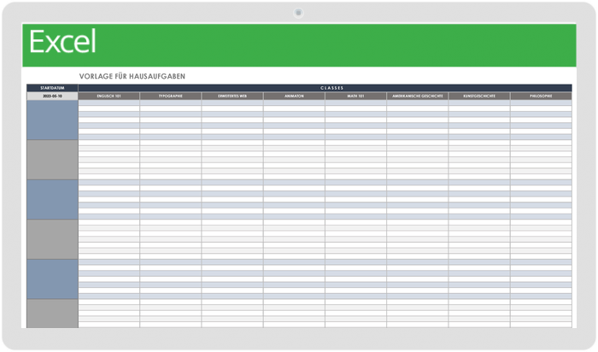598x352 pixels.
Task: Click the first blank cell under Philosophie
Action: [x=541, y=103]
